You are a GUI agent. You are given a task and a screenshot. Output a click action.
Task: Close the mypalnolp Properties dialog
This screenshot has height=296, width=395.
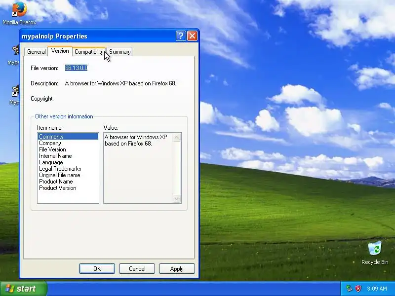point(192,36)
